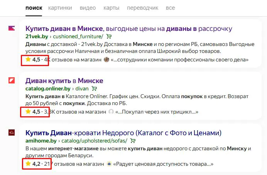Open the divan breadcrumb path

[82, 89]
